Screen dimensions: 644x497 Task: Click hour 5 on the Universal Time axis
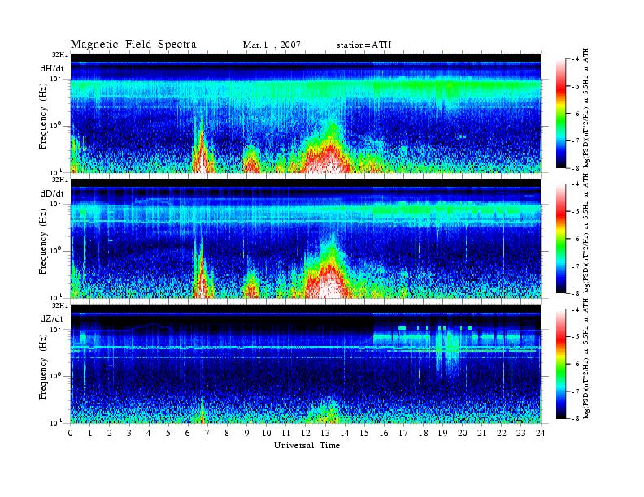click(168, 433)
